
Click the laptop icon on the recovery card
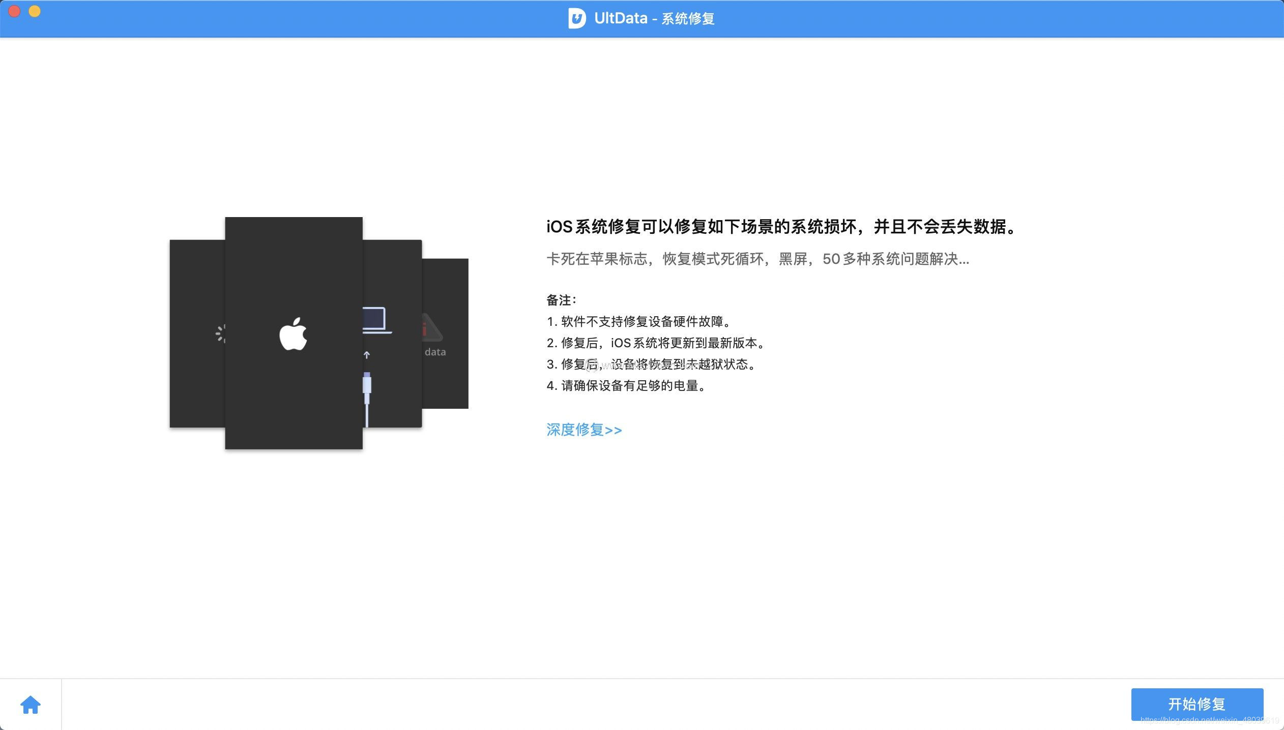pos(377,321)
